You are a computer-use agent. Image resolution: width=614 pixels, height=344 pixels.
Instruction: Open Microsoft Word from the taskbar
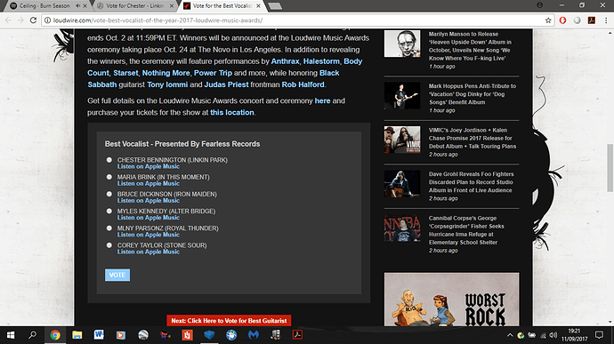pos(99,334)
